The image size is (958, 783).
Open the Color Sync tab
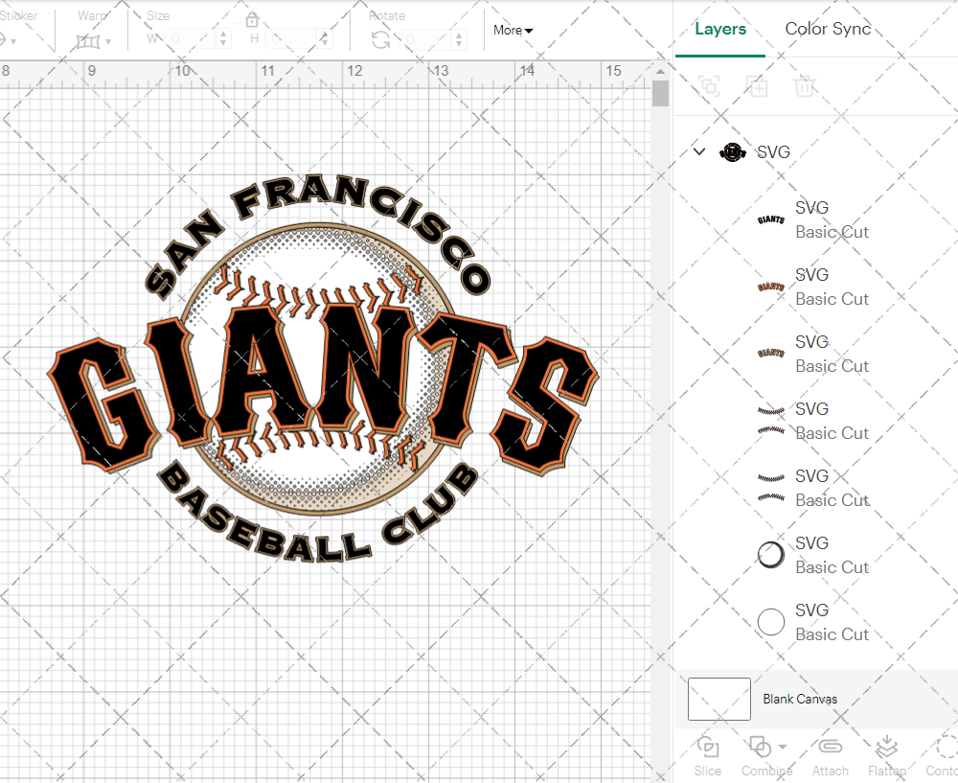point(828,29)
